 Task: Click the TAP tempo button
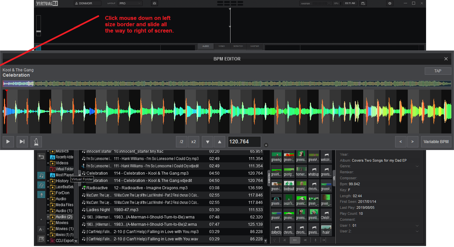(438, 71)
